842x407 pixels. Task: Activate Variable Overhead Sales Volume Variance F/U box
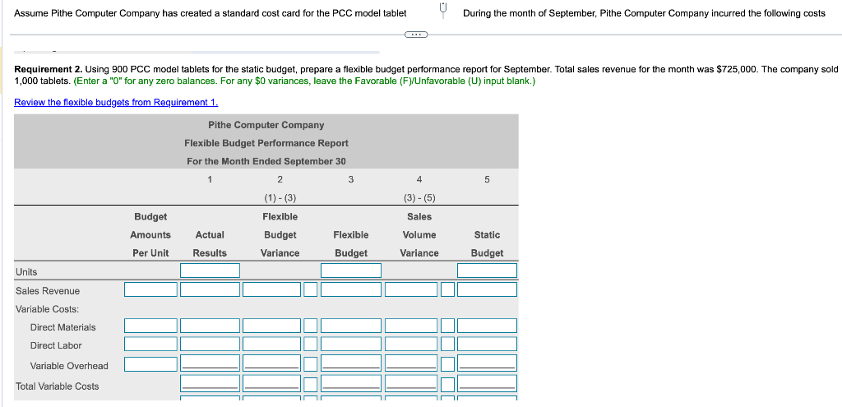[448, 363]
